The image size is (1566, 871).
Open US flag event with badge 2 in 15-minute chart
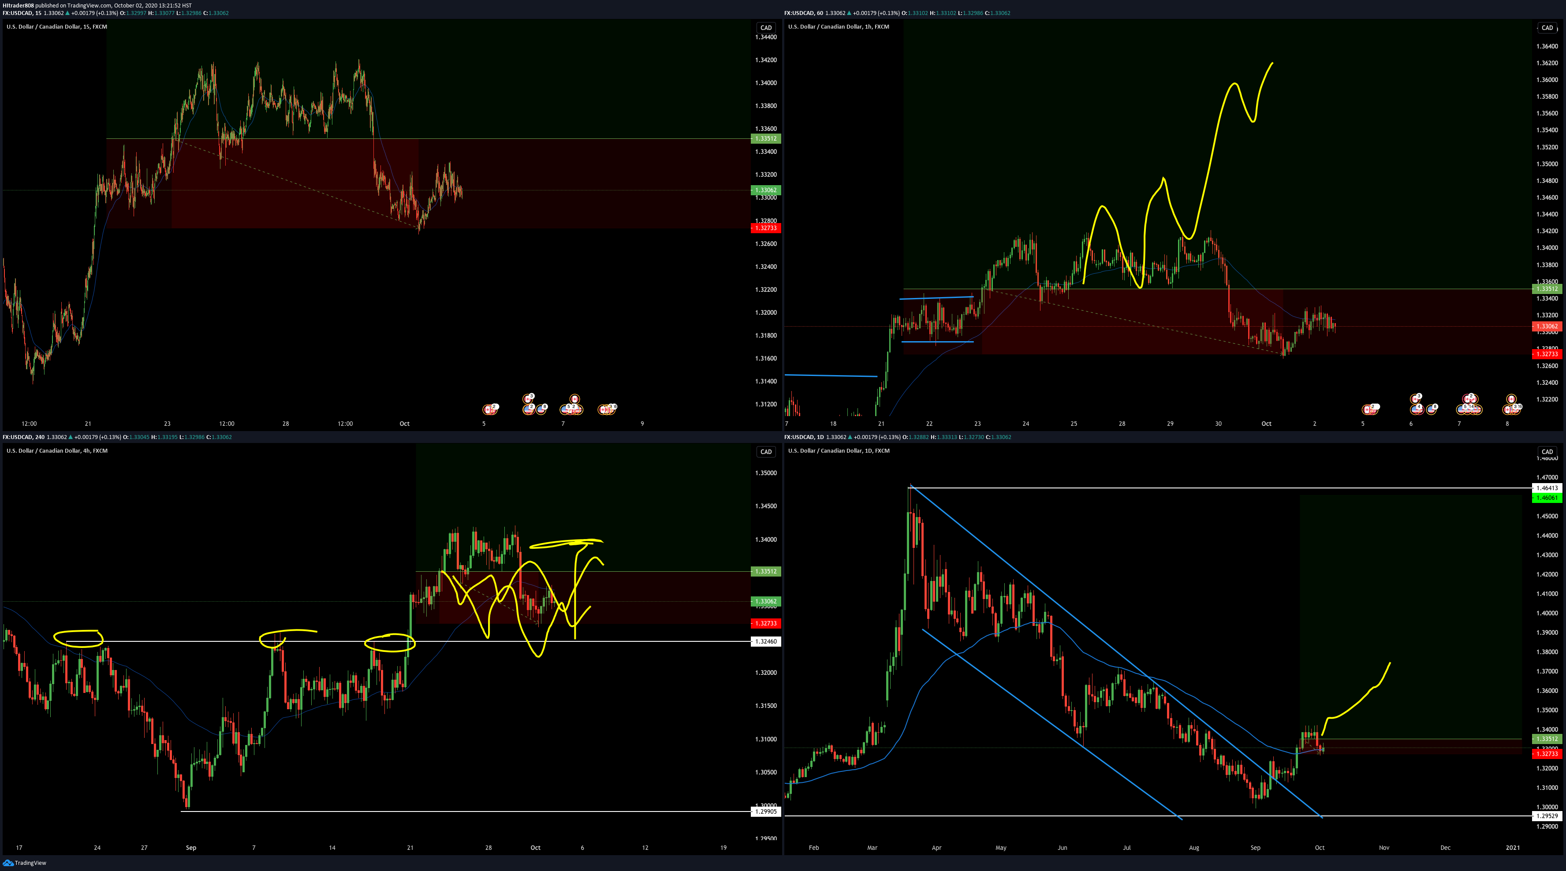(x=528, y=409)
